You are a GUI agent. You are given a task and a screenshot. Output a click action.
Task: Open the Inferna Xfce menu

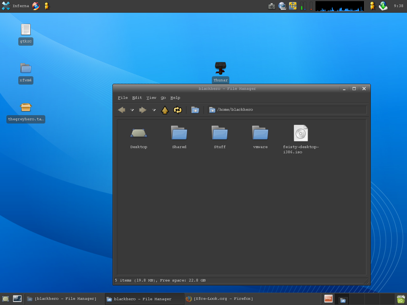pyautogui.click(x=16, y=6)
